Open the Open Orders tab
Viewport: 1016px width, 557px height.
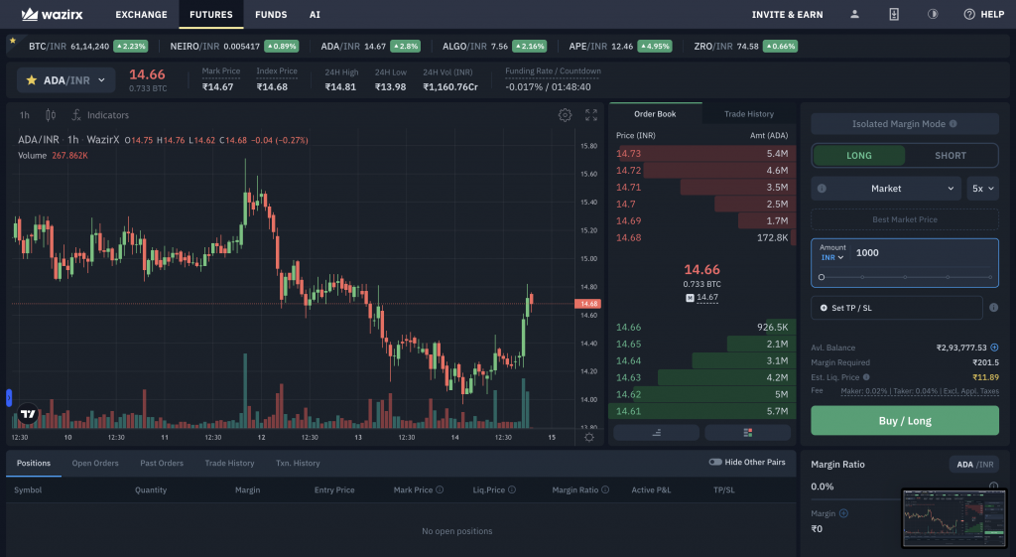95,463
